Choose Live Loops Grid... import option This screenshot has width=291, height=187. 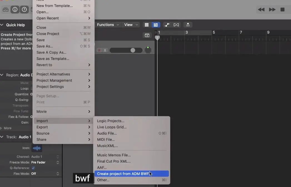click(131, 127)
